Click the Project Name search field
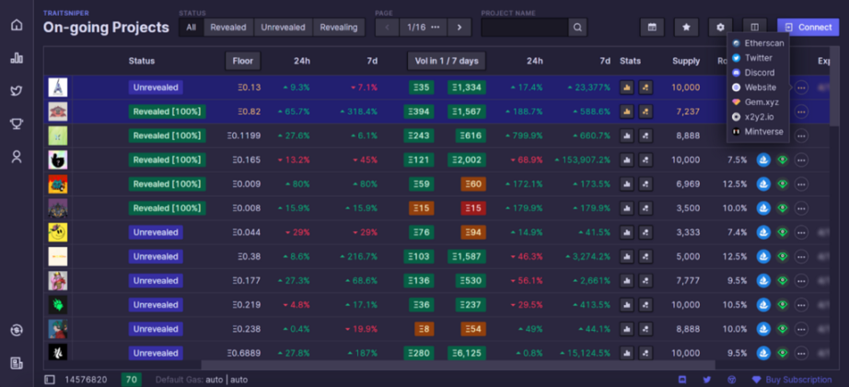 [524, 28]
